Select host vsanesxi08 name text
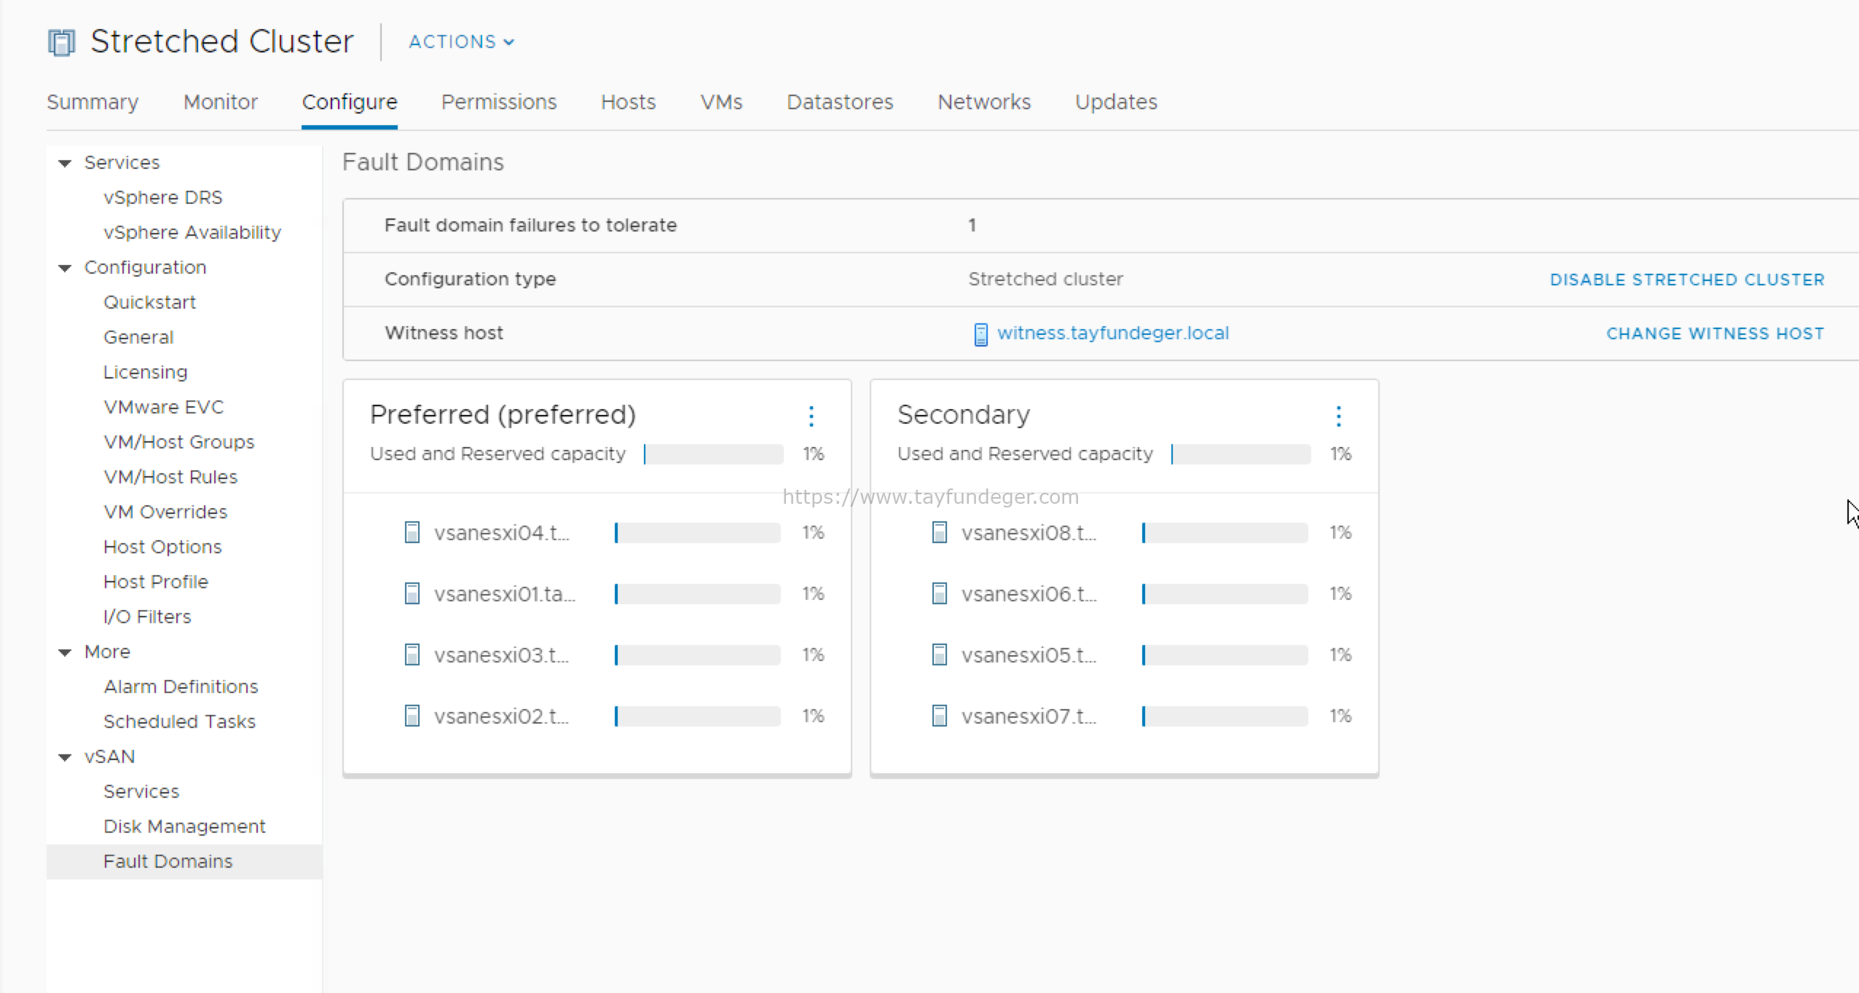The width and height of the screenshot is (1859, 993). pos(1029,533)
